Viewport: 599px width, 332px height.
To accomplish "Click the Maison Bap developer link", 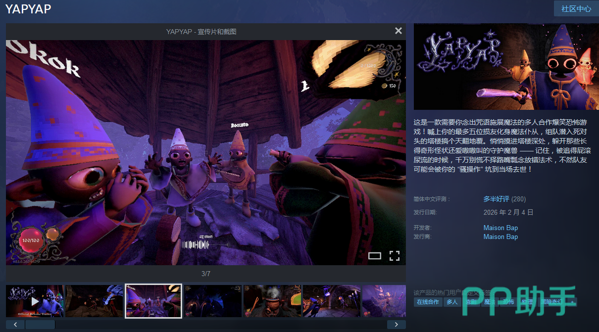I will (500, 228).
